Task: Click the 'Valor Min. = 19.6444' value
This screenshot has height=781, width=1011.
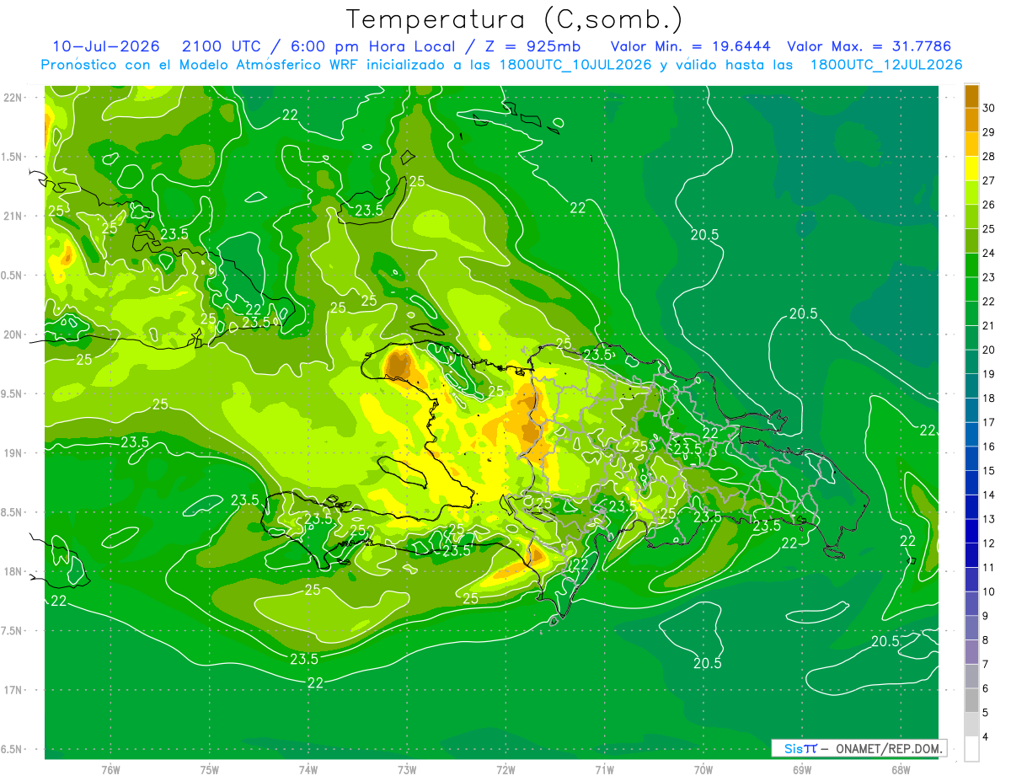Action: pyautogui.click(x=689, y=46)
